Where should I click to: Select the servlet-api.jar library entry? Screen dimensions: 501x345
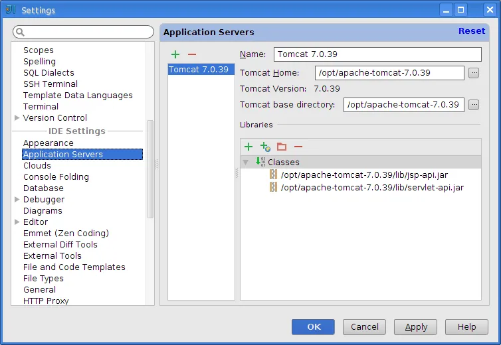click(372, 187)
